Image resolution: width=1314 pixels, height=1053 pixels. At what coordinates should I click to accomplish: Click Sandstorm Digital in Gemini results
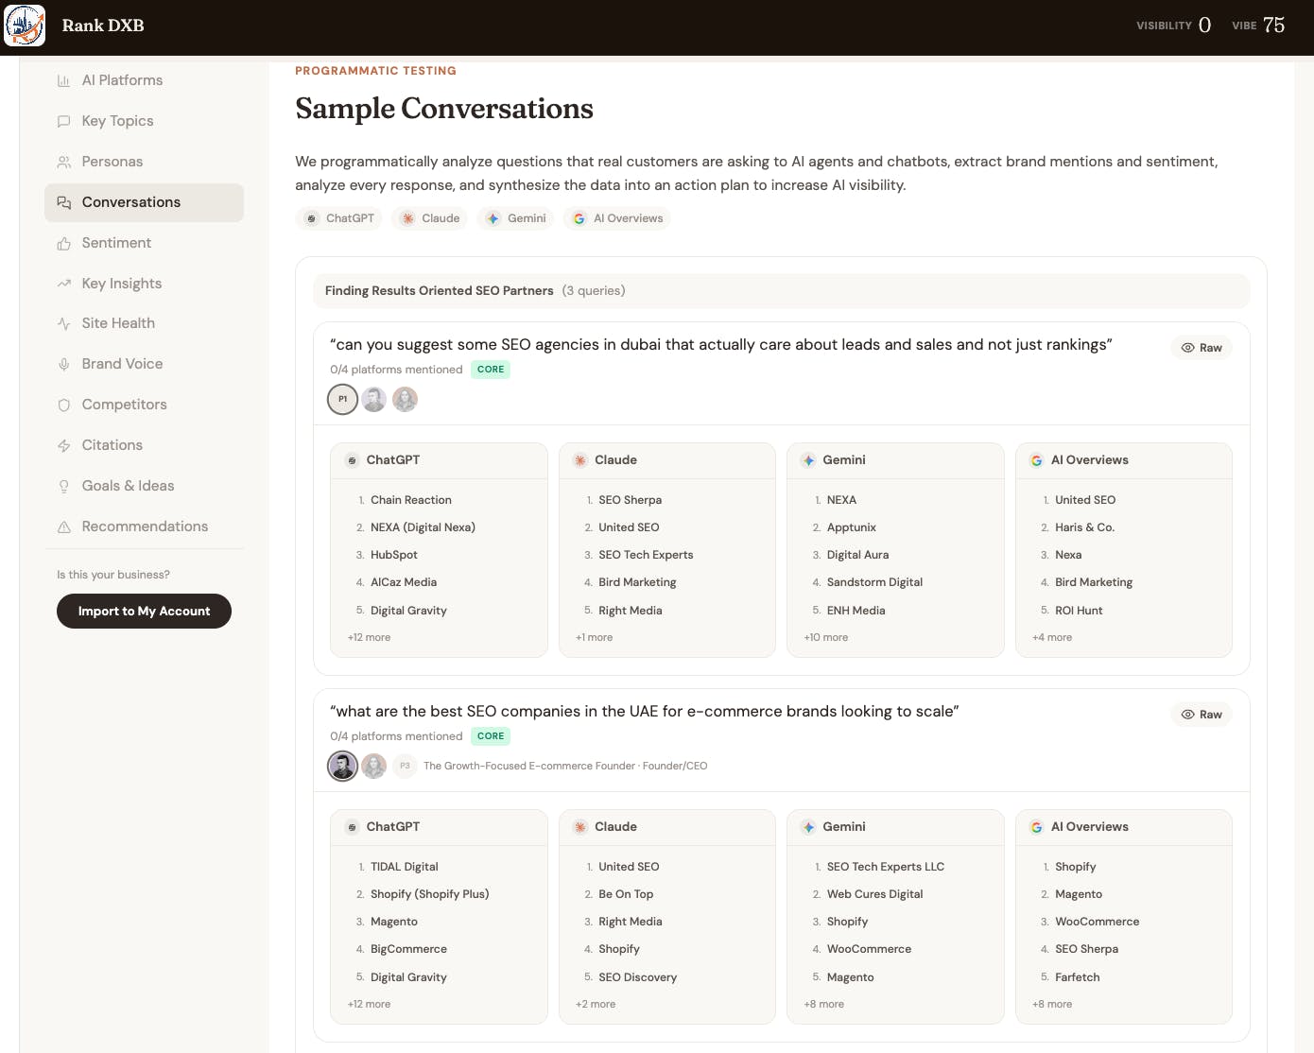[874, 582]
